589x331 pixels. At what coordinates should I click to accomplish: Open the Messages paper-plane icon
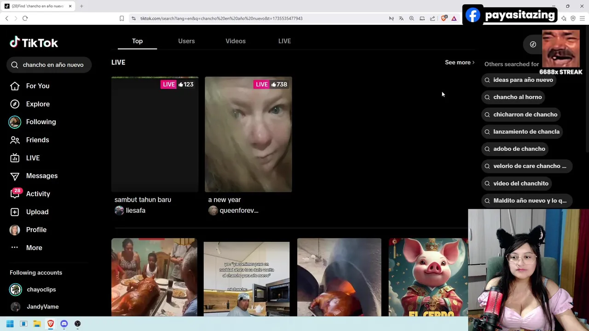(15, 176)
